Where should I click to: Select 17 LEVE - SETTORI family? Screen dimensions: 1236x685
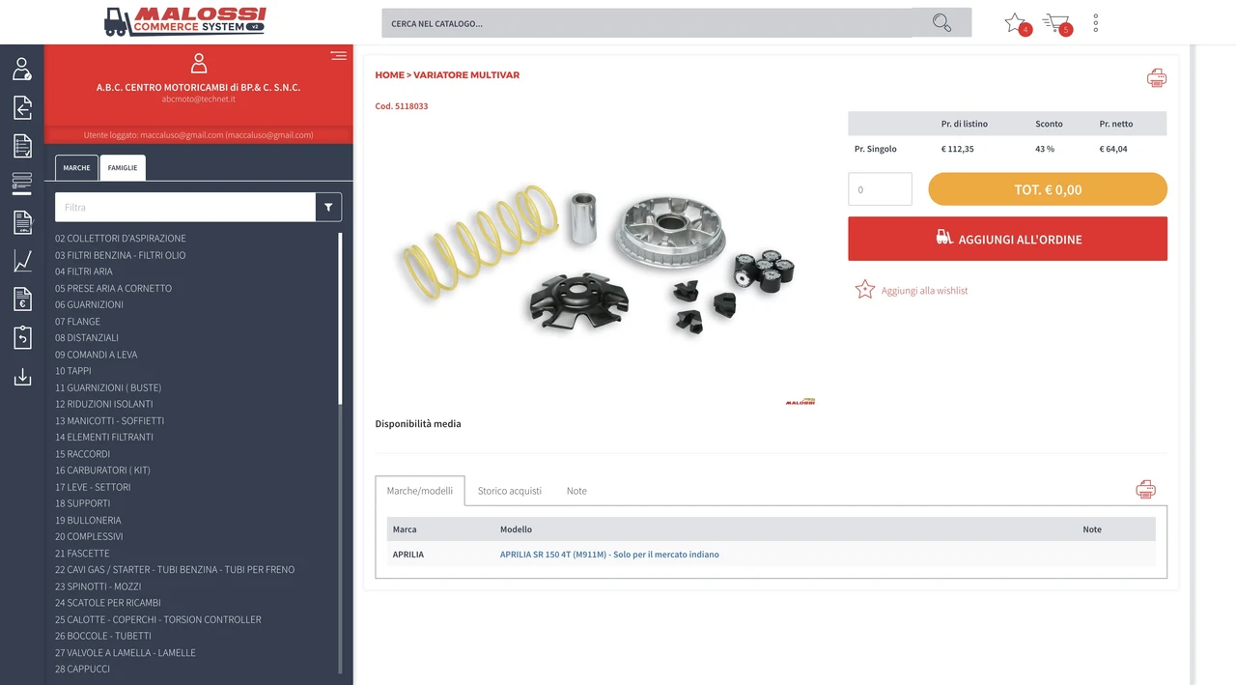93,487
